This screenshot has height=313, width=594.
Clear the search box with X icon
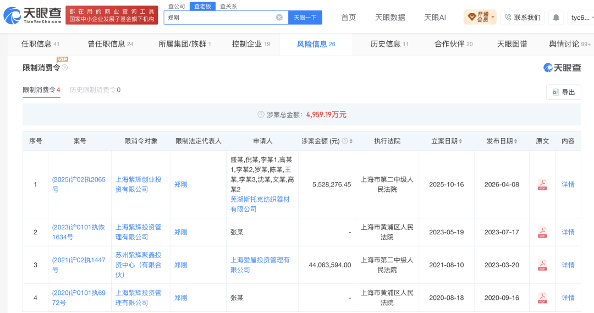(x=279, y=18)
